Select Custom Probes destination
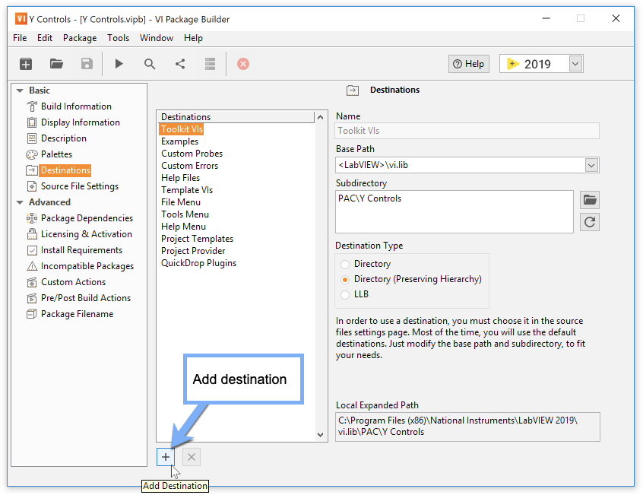643x495 pixels. tap(192, 154)
